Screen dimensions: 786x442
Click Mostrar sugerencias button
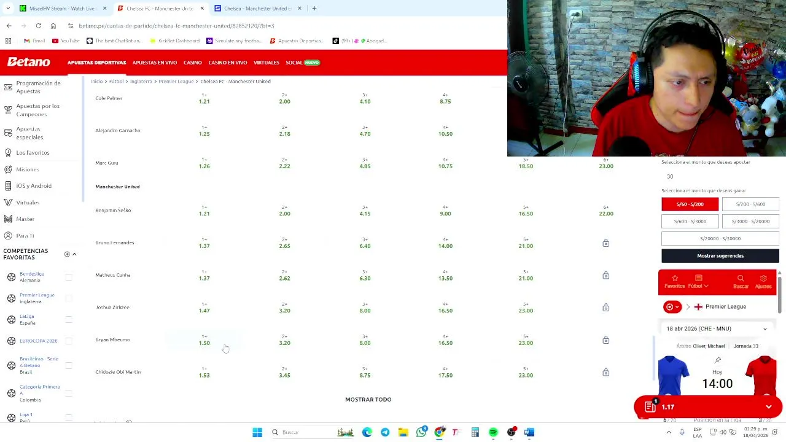(720, 255)
